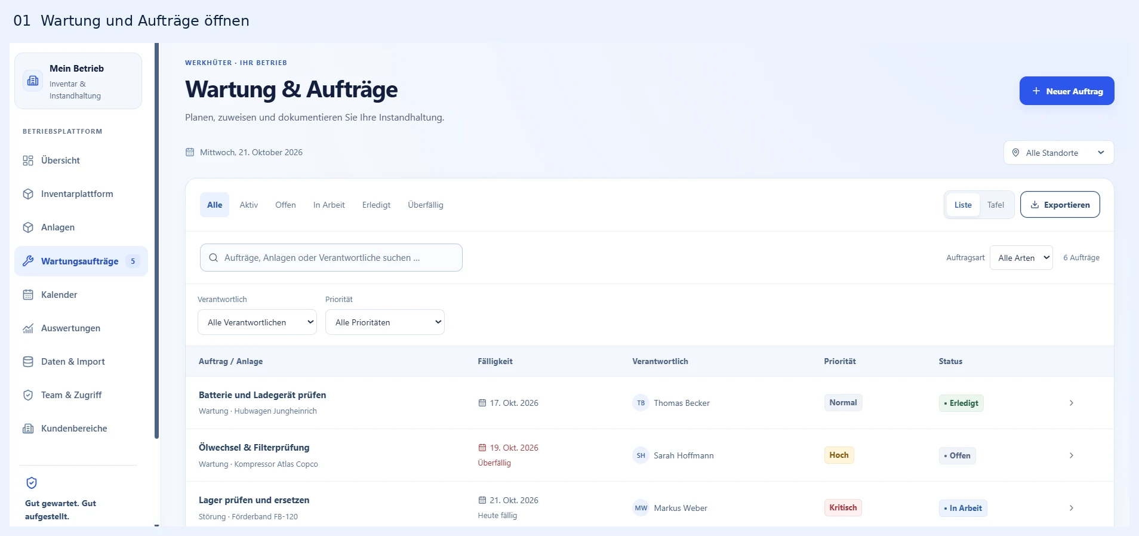This screenshot has width=1139, height=536.
Task: Click the Erledigt status badge
Action: pyautogui.click(x=961, y=403)
